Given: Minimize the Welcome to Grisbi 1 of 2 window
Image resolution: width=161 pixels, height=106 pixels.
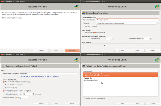Looking at the screenshot, I should tap(4, 1).
